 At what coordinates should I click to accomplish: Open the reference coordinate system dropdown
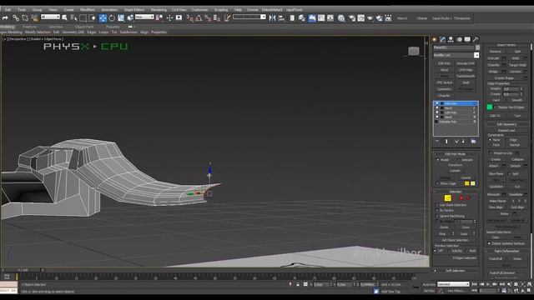coord(144,17)
